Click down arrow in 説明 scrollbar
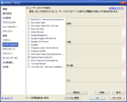127x102 pixels. tap(123, 37)
